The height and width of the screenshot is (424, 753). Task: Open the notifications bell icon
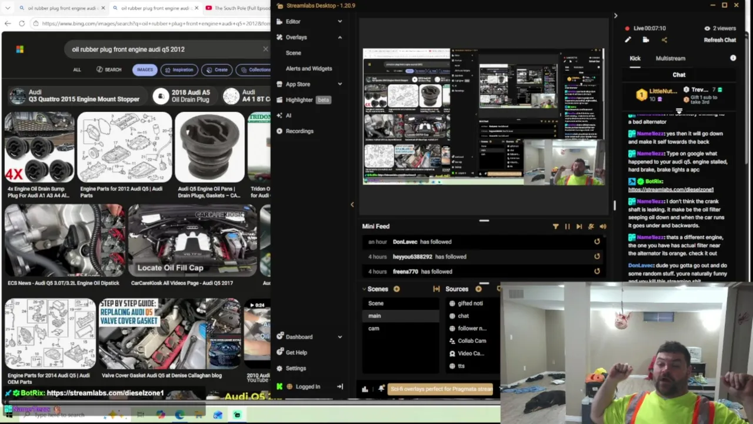(381, 389)
